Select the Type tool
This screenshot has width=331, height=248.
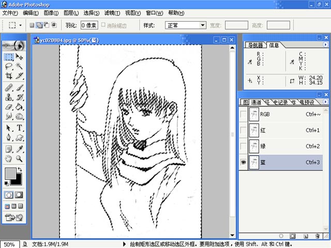[19, 128]
